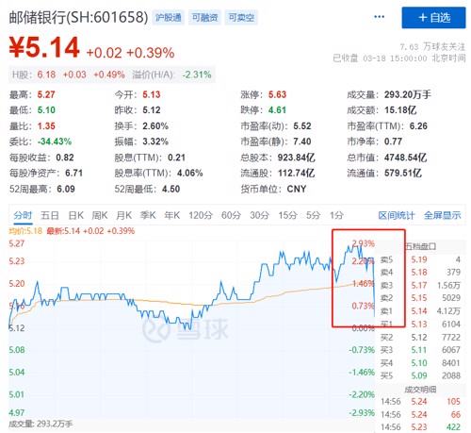Click the 卖3 order row at 5.17

click(x=420, y=286)
